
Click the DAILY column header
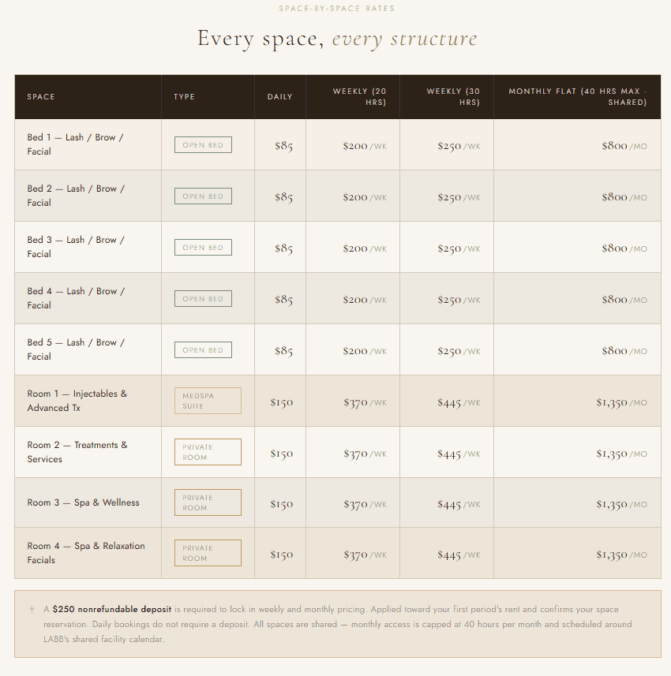279,97
